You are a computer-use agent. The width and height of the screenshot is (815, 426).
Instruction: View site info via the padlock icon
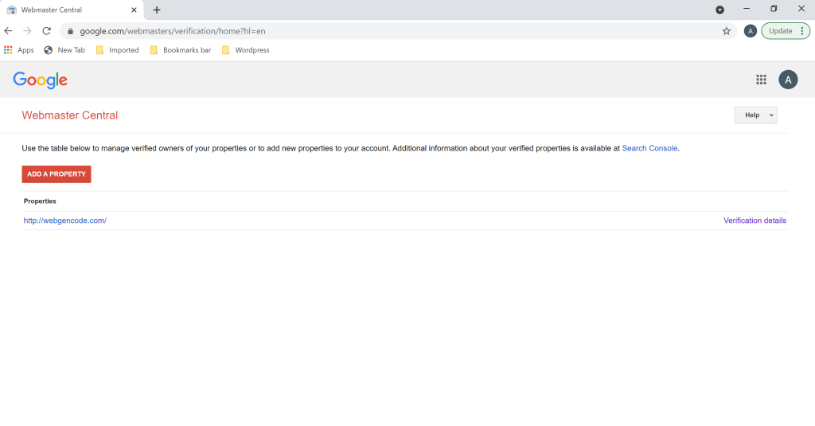click(71, 31)
